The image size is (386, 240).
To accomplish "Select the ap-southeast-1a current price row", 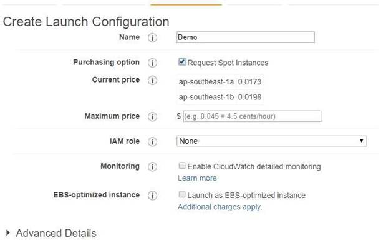I will (220, 82).
